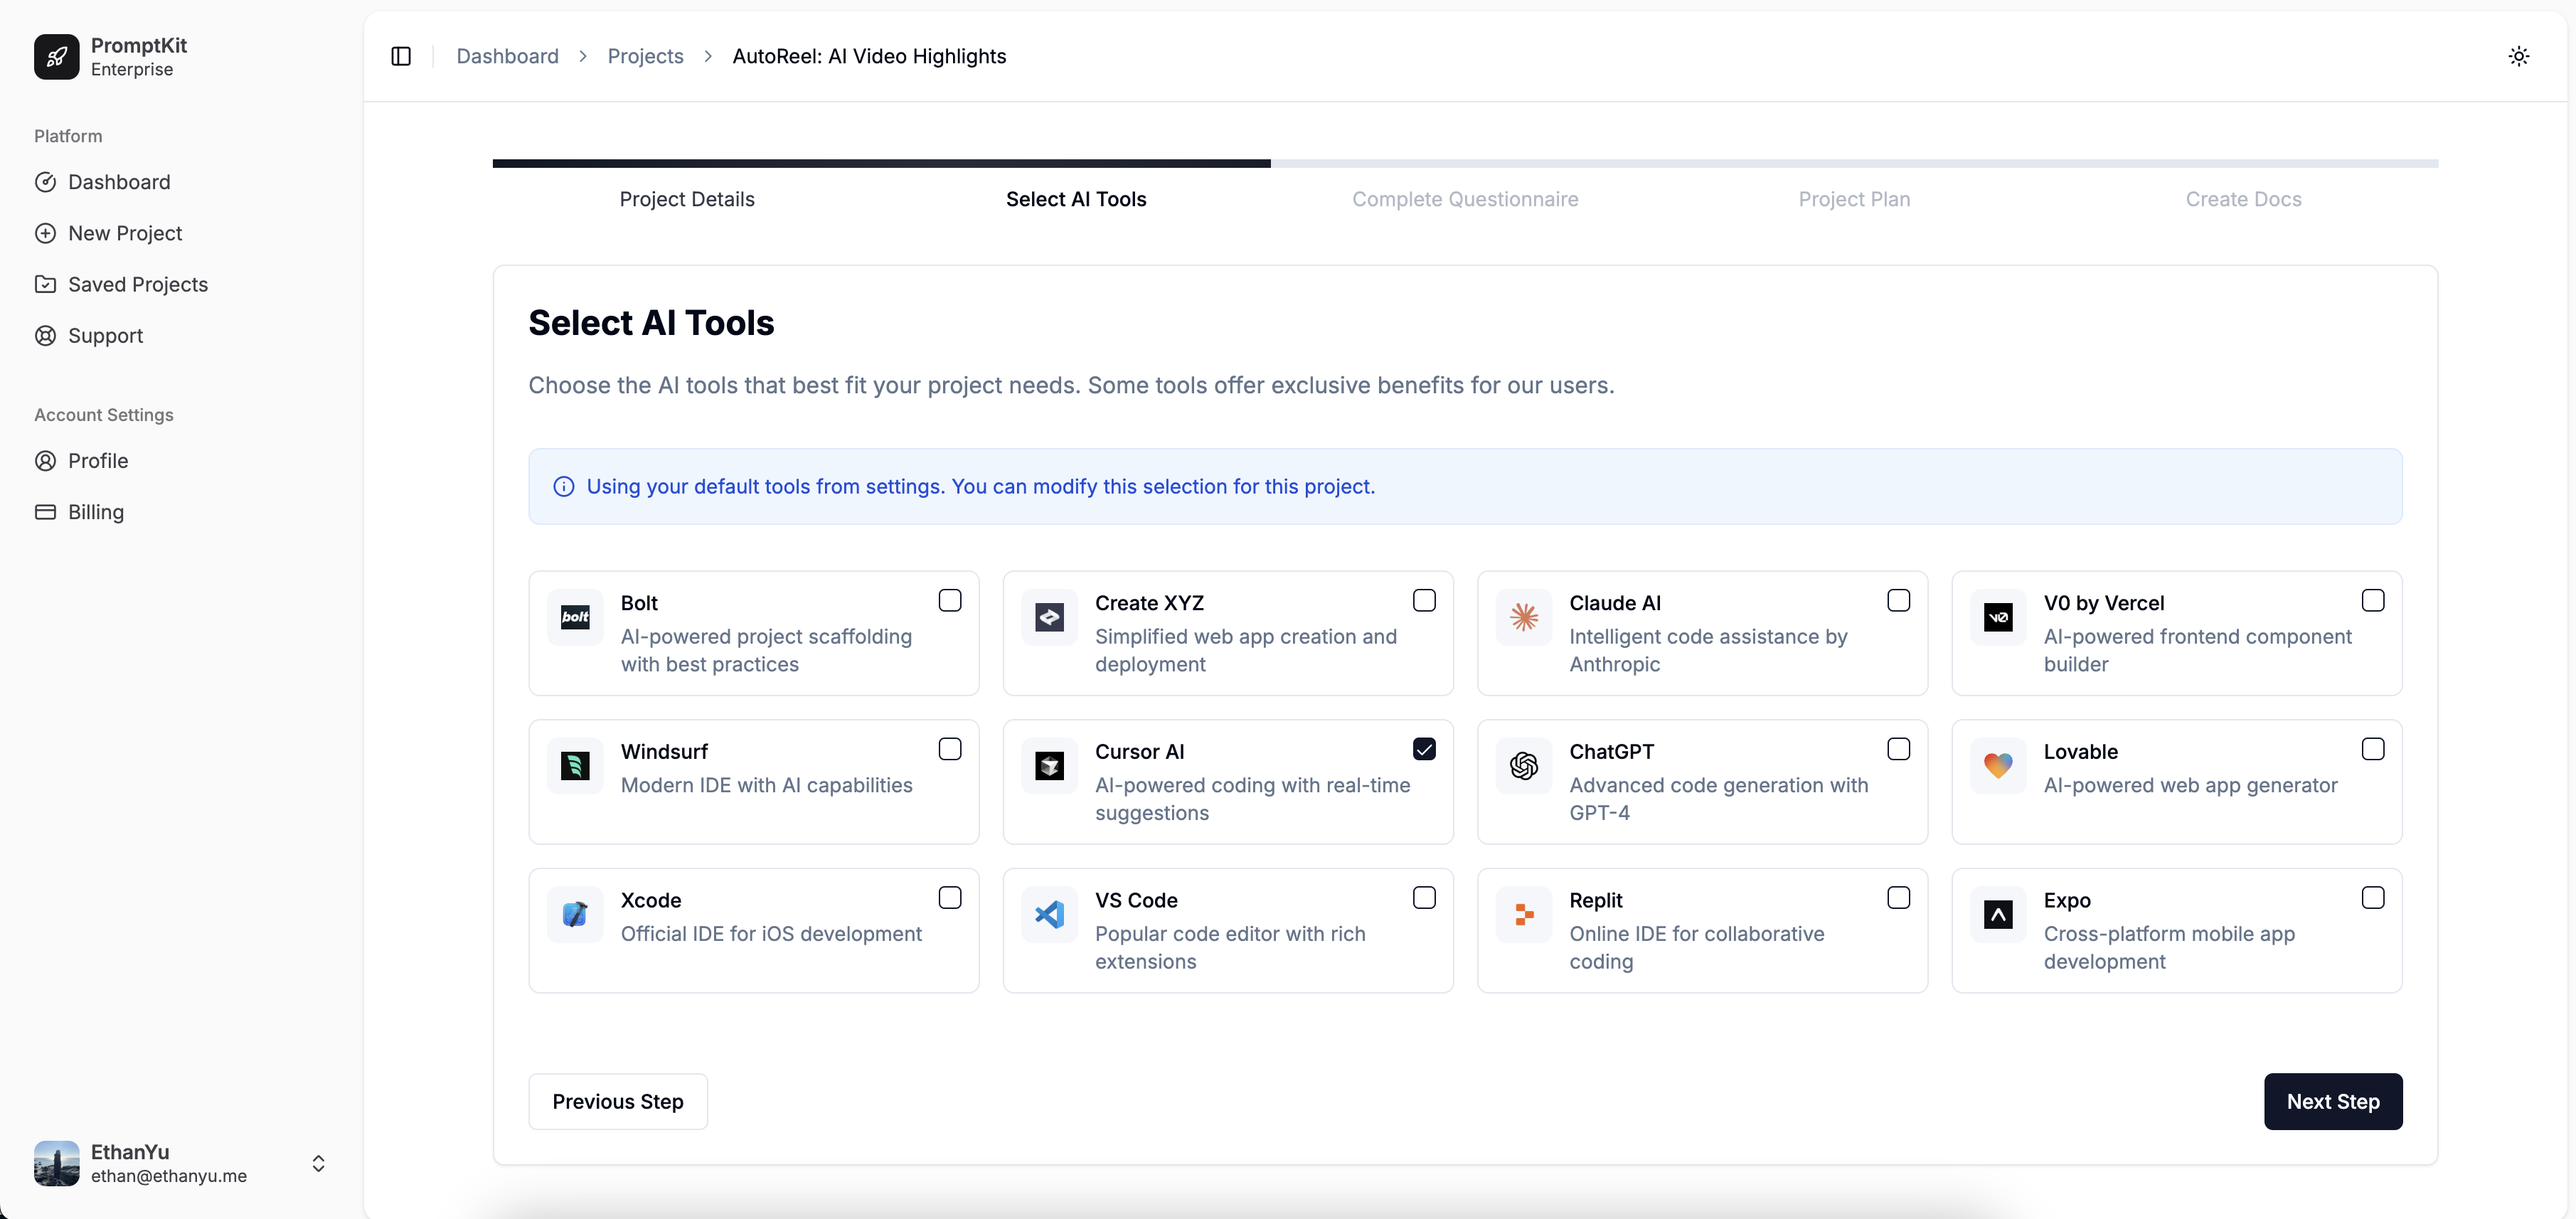The width and height of the screenshot is (2576, 1219).
Task: Click the Previous Step button
Action: click(618, 1101)
